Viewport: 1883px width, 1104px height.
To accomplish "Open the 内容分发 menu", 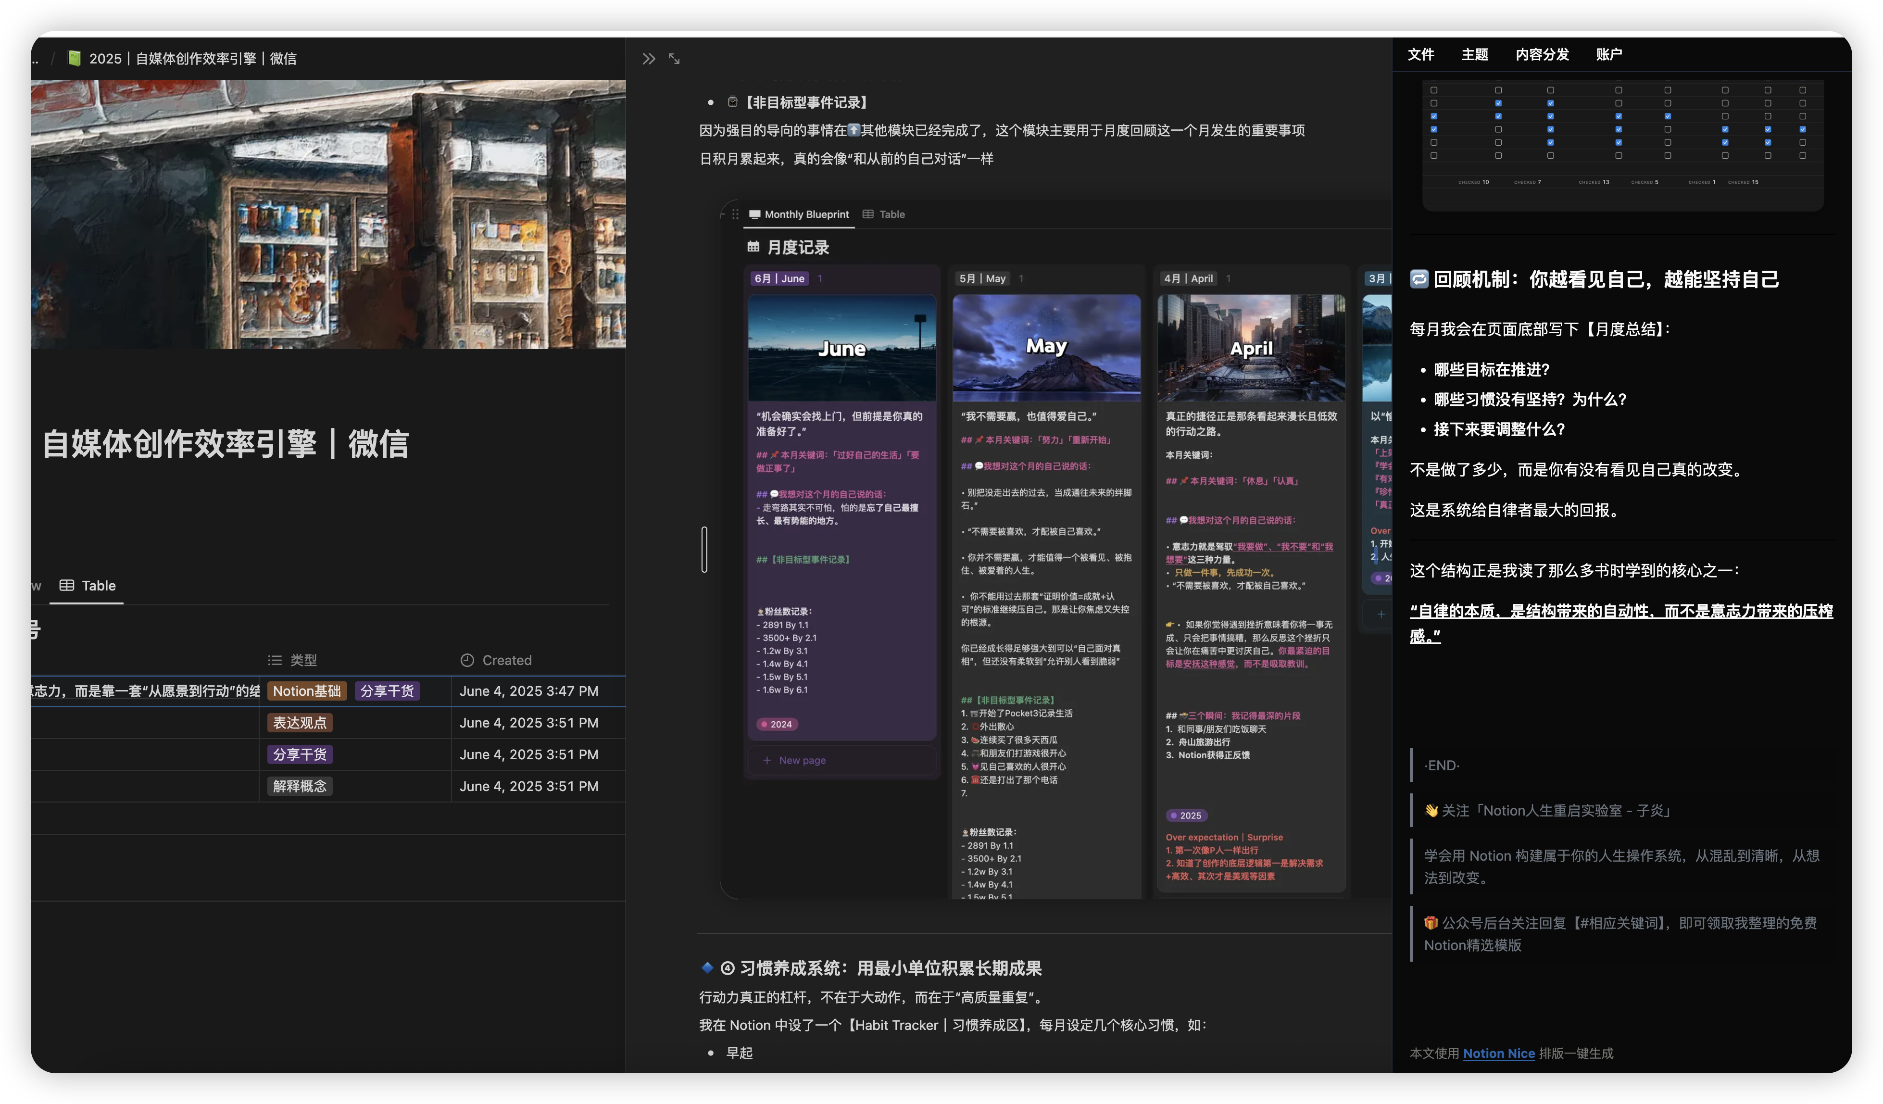I will click(x=1542, y=54).
